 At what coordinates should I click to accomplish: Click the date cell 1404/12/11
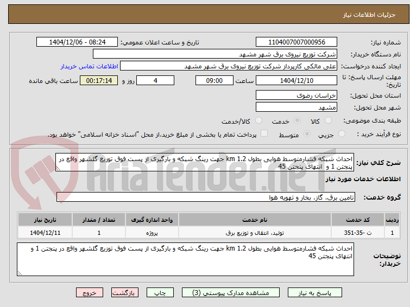pos(45,233)
